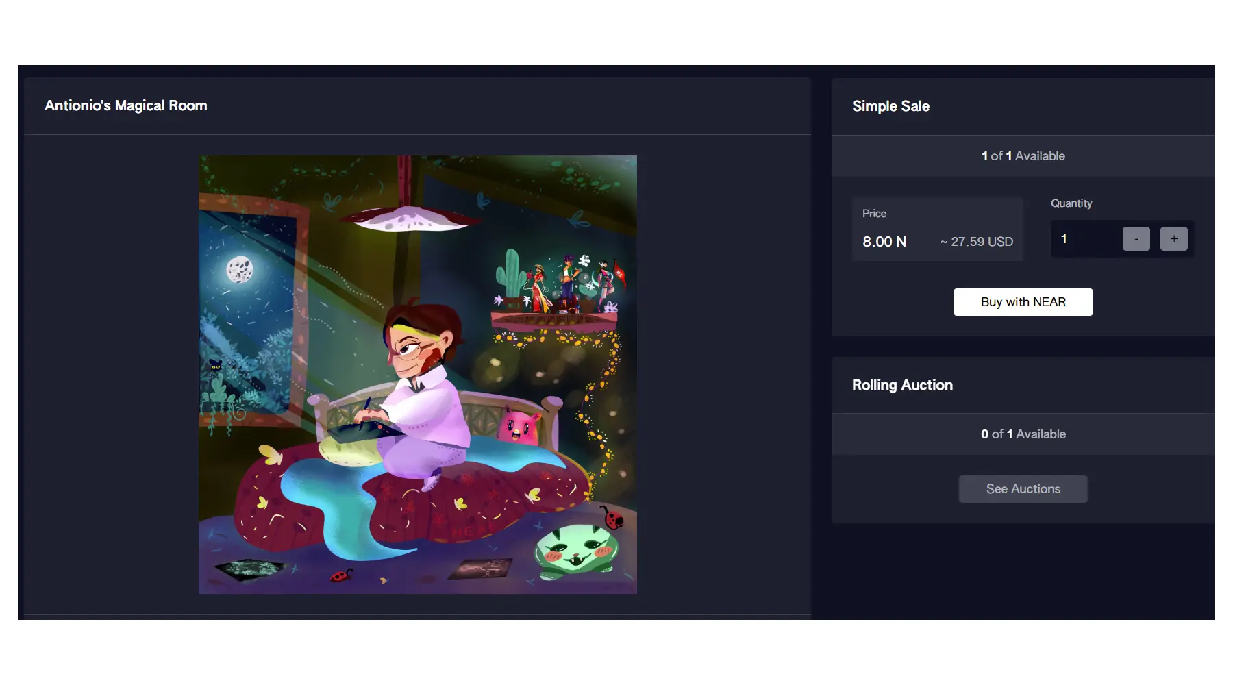
Task: Select the 8.00 N price value
Action: (x=884, y=242)
